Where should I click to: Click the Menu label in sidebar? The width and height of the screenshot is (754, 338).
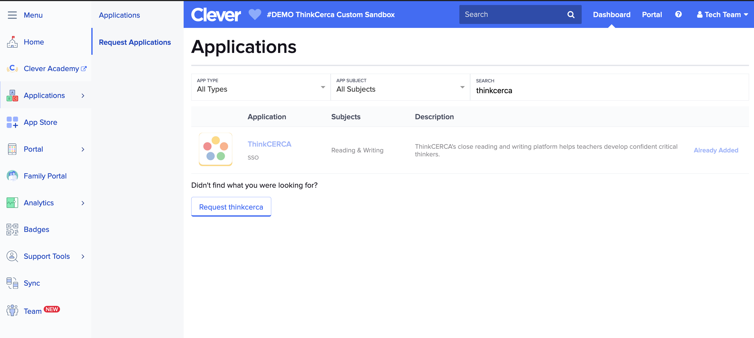(33, 15)
